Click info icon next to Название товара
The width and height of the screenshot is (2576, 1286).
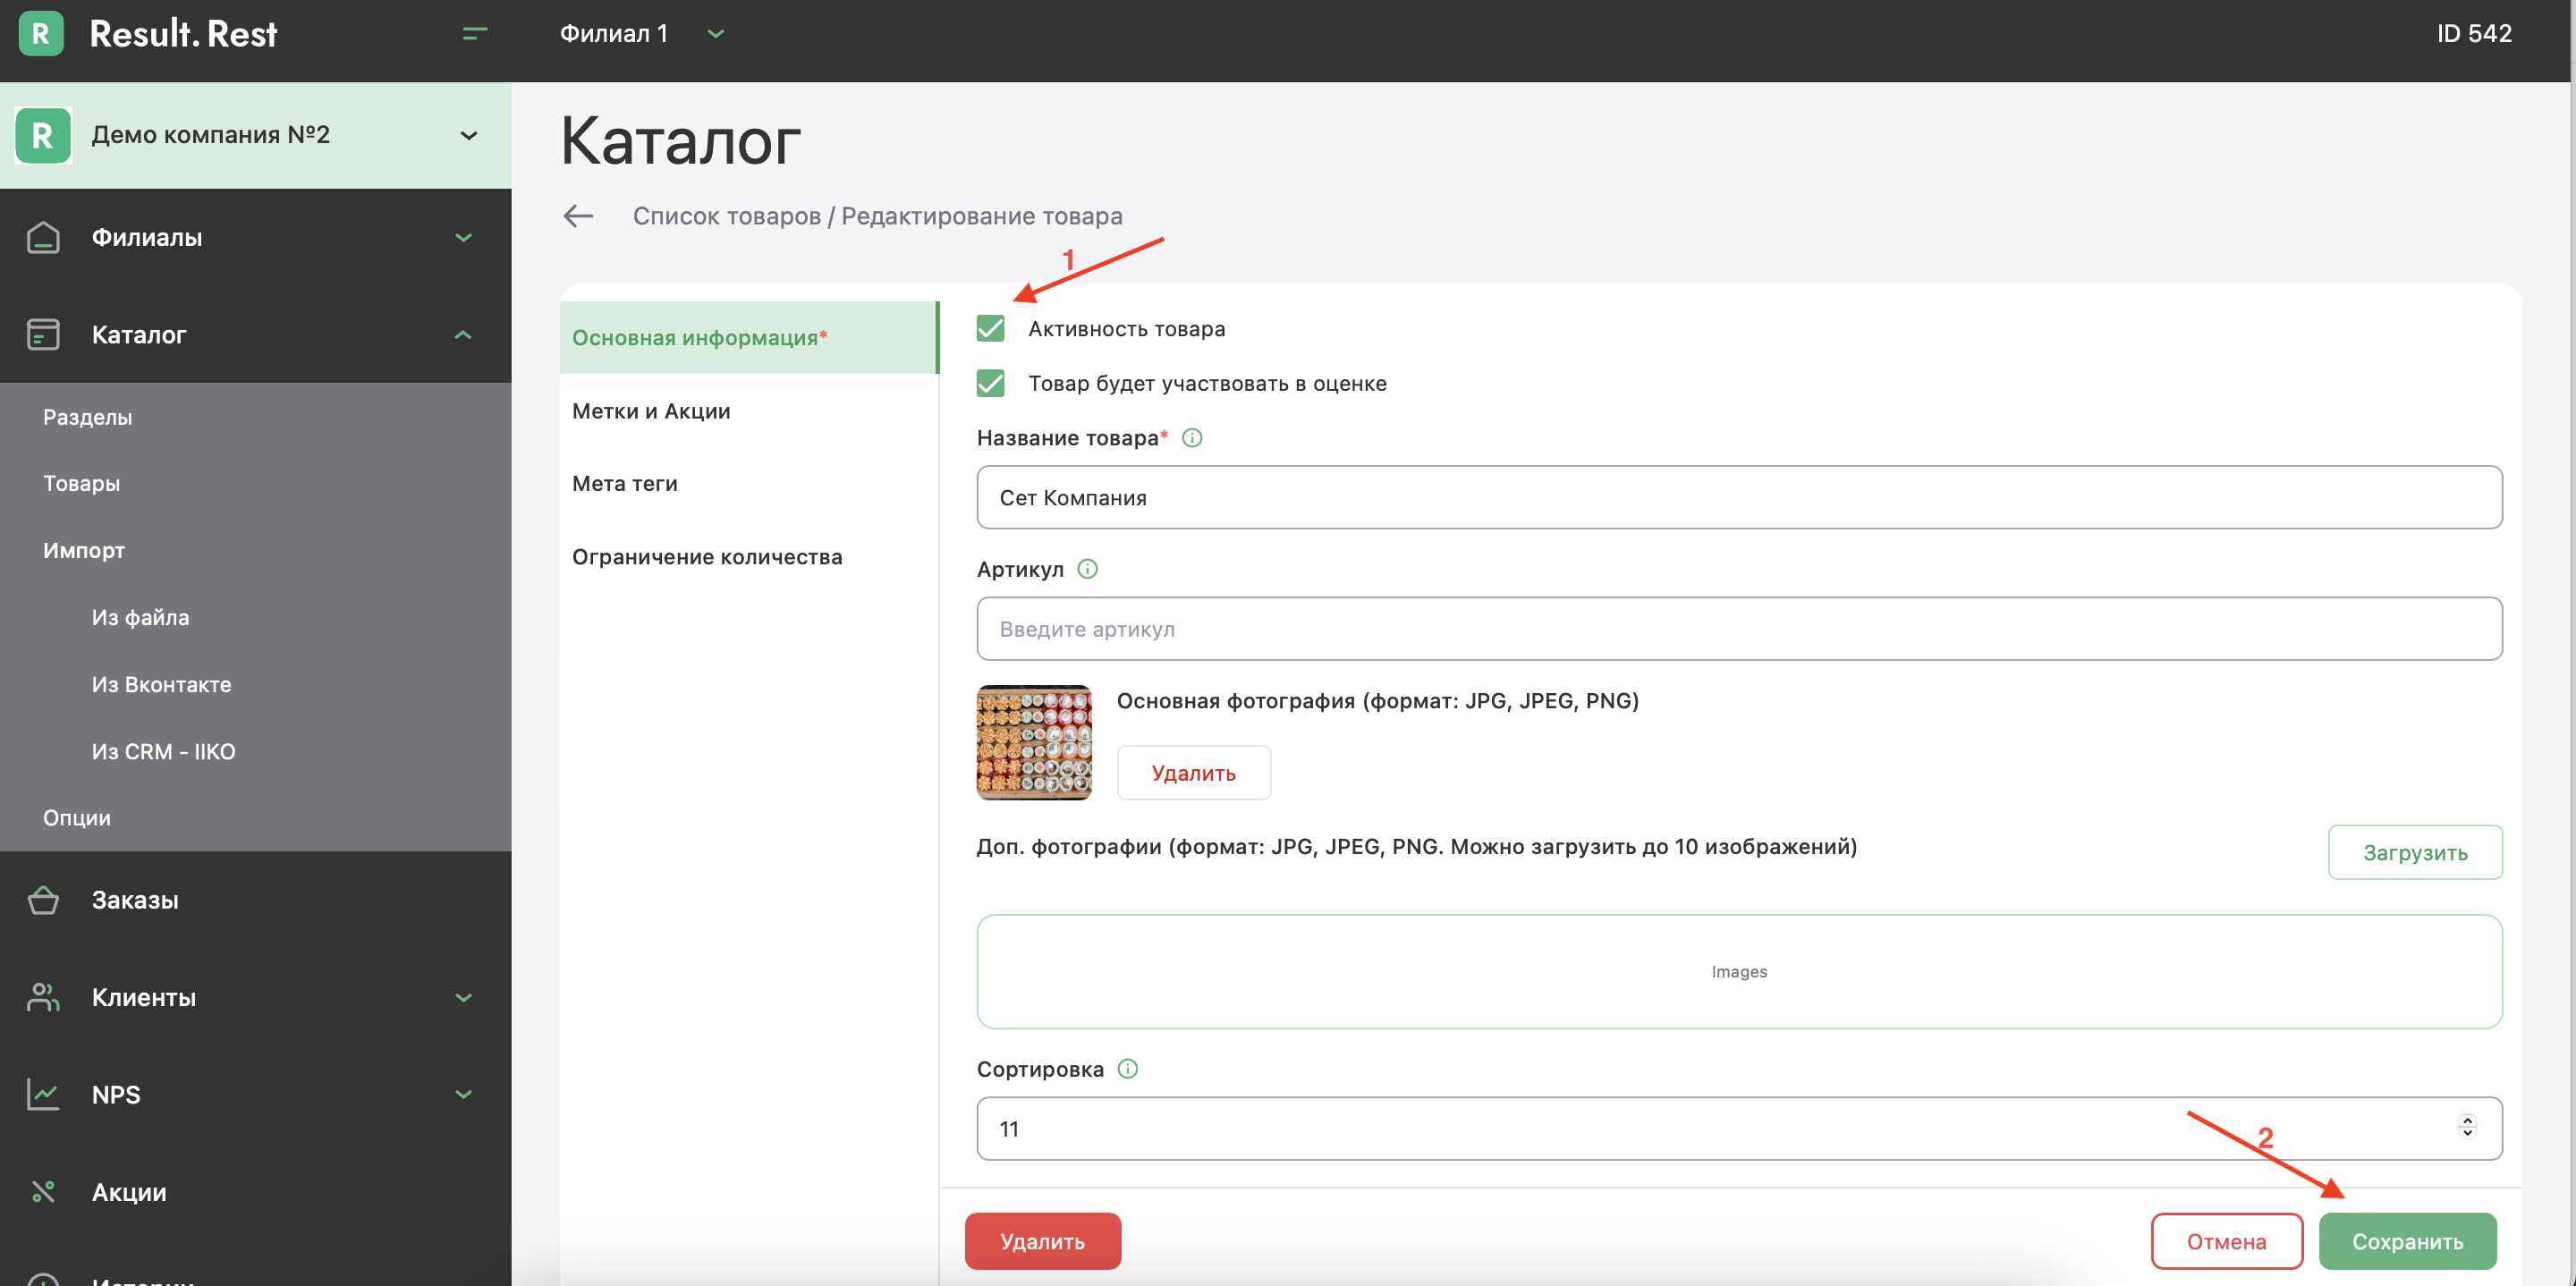[1192, 438]
